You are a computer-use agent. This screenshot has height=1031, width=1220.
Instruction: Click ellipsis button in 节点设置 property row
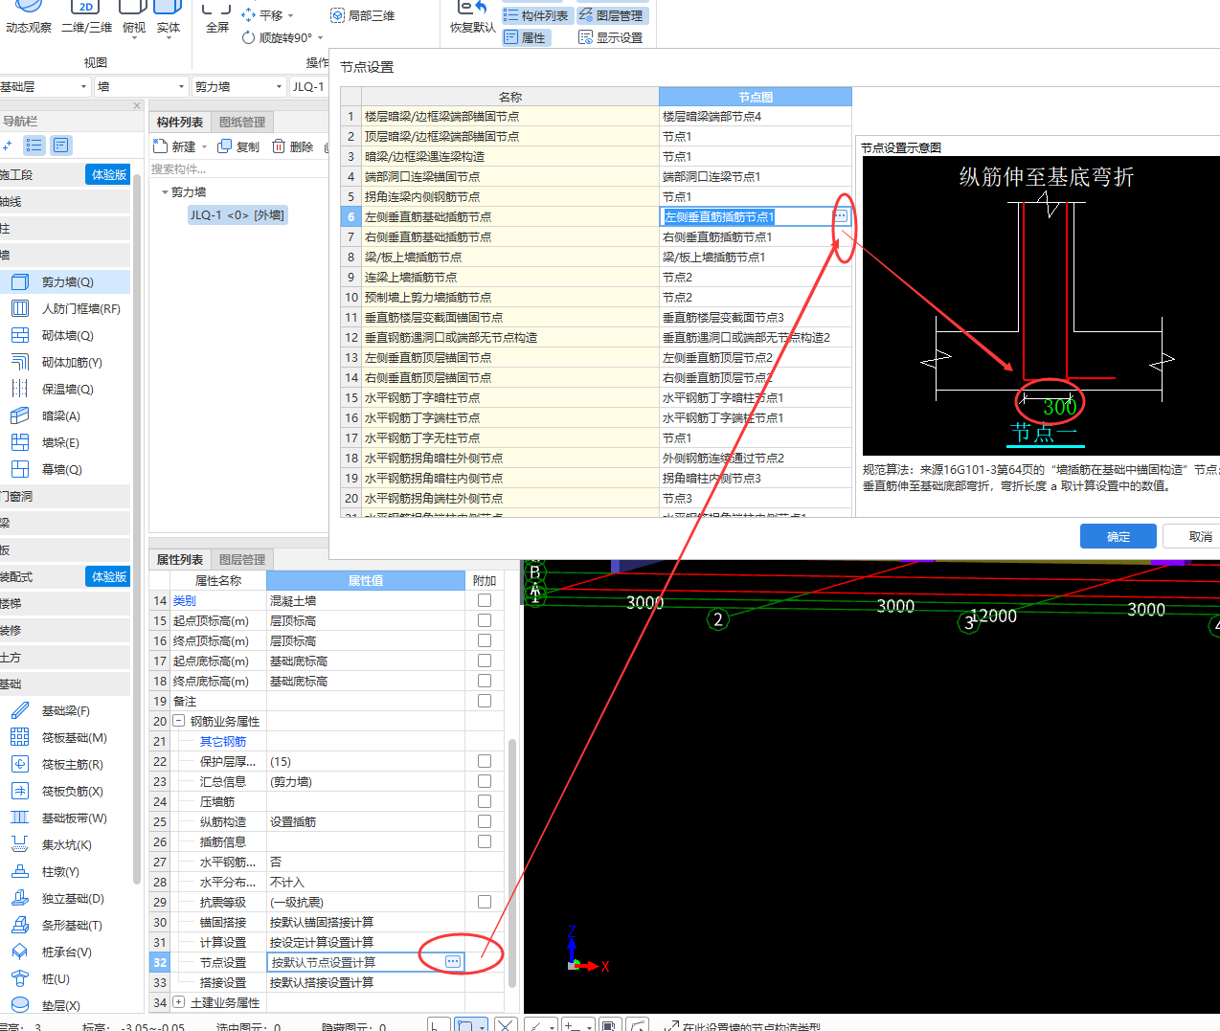453,962
